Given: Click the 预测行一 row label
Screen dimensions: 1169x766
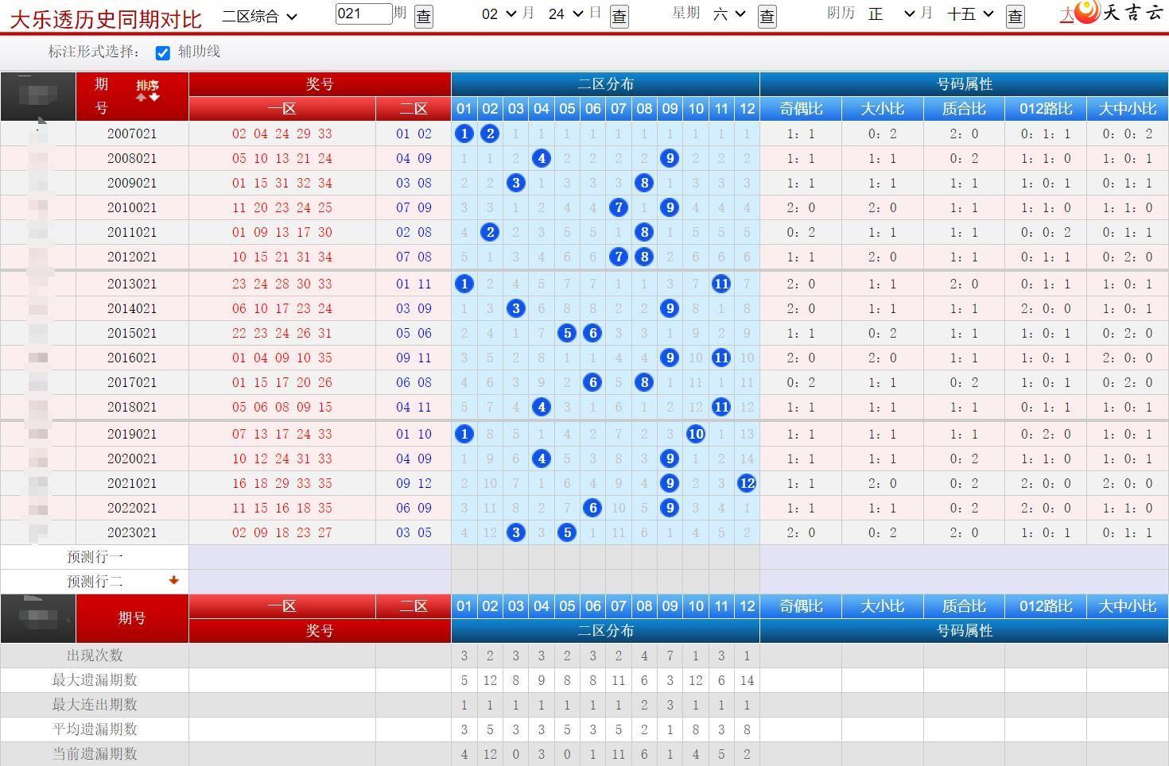Looking at the screenshot, I should tap(95, 557).
